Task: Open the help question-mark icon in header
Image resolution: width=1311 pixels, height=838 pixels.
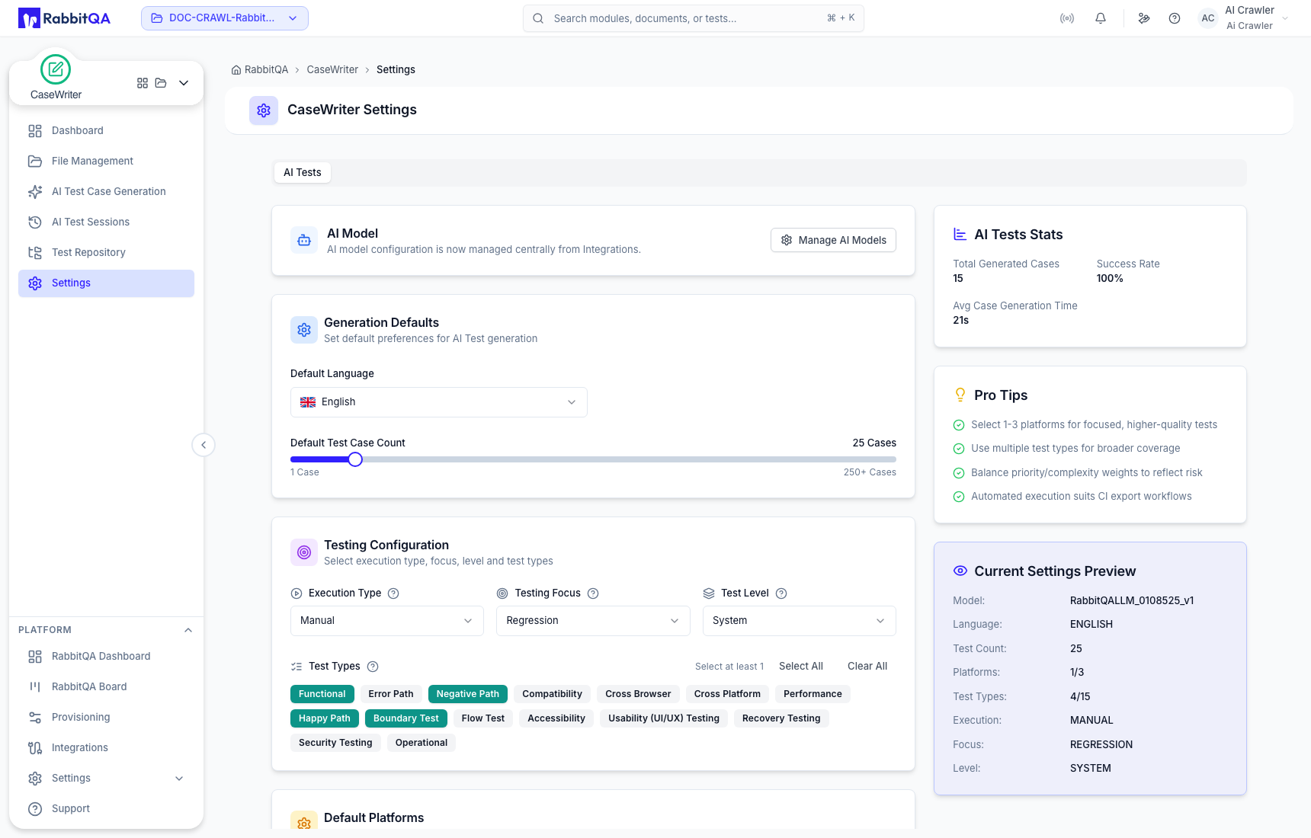Action: [1175, 18]
